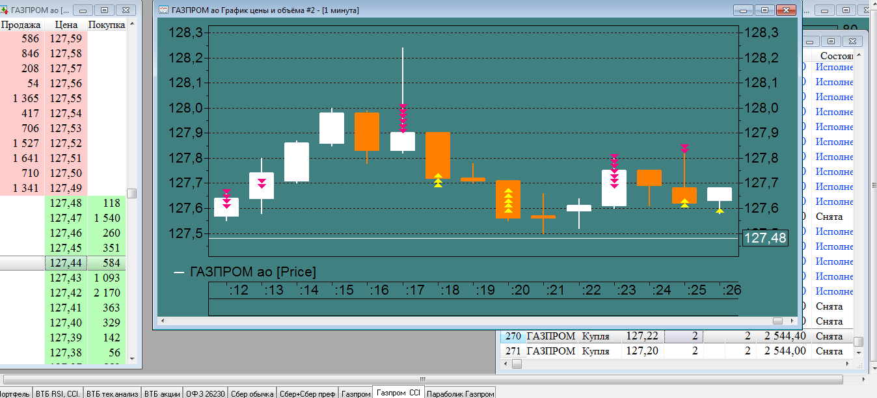Click the highlighted bid price 127,44
This screenshot has width=877, height=398.
click(66, 263)
